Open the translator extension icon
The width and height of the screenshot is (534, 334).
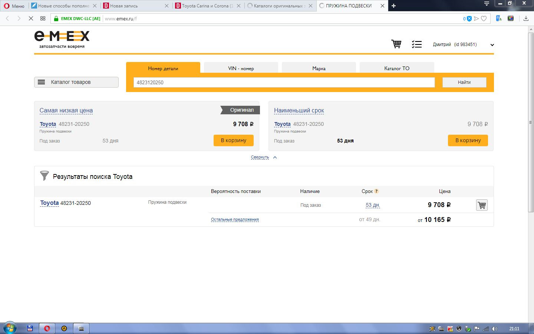(499, 18)
